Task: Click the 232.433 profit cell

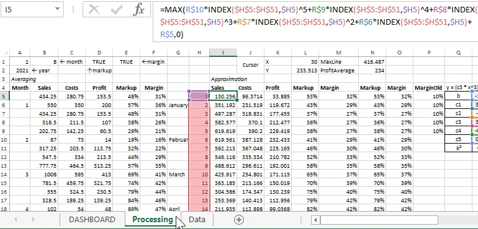Action: (x=277, y=140)
